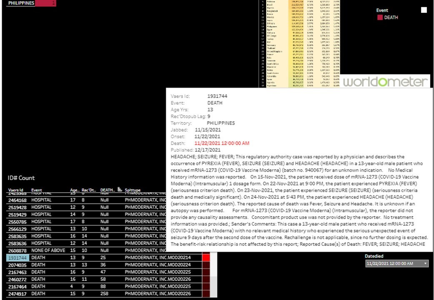
Task: Click the red DEATH swatch in the Event legend
Action: [x=380, y=17]
